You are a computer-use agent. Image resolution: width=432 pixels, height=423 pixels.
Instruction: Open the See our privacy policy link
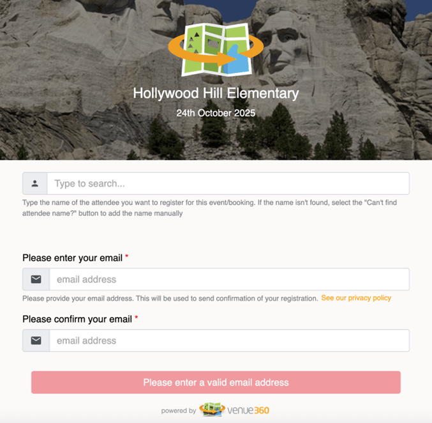[x=356, y=298]
